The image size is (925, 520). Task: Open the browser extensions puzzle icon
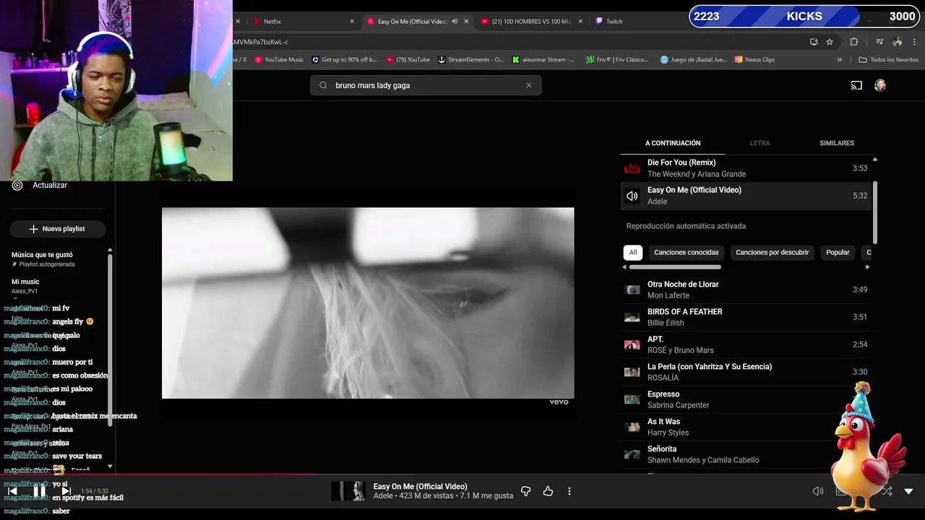[853, 42]
